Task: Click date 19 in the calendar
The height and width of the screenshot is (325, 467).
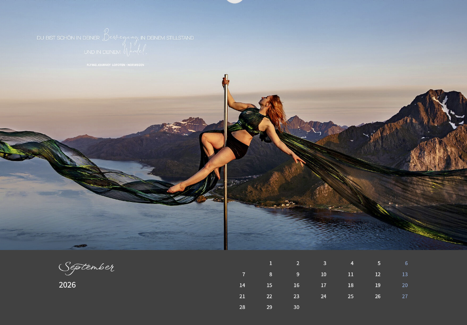Action: [x=378, y=285]
